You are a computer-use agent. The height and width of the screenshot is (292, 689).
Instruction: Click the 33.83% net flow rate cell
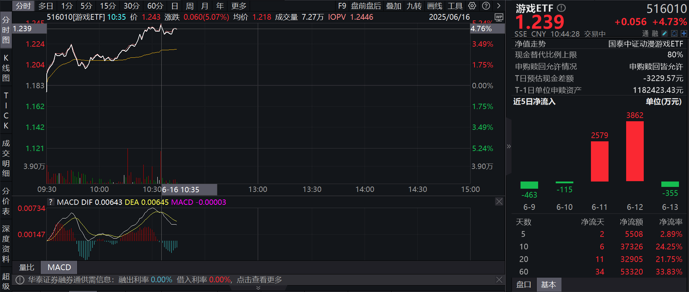coord(669,272)
